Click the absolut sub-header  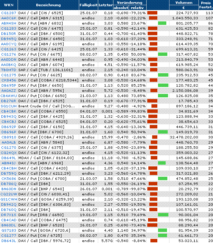pyautogui.click(x=121, y=8)
